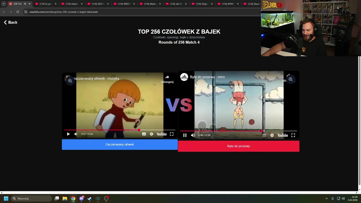The width and height of the screenshot is (361, 203).
Task: Seek right video progress bar
Action: tap(238, 131)
